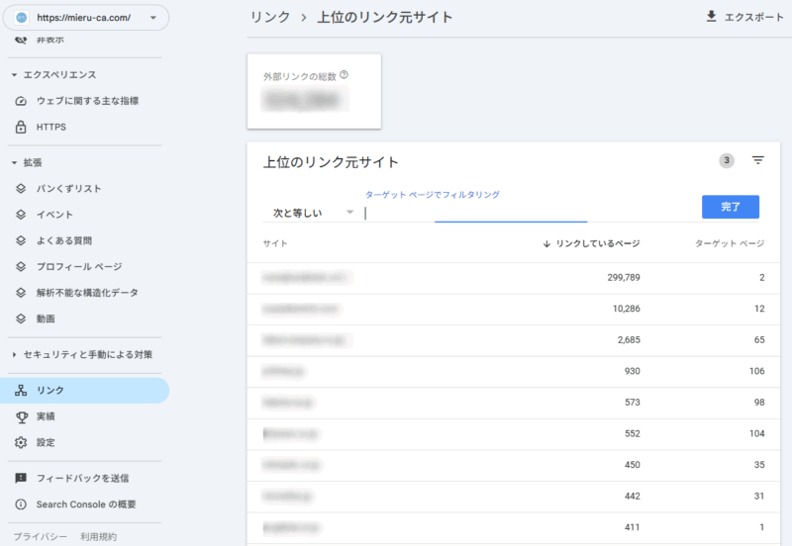Image resolution: width=792 pixels, height=546 pixels.
Task: Click the Export download icon
Action: point(711,17)
